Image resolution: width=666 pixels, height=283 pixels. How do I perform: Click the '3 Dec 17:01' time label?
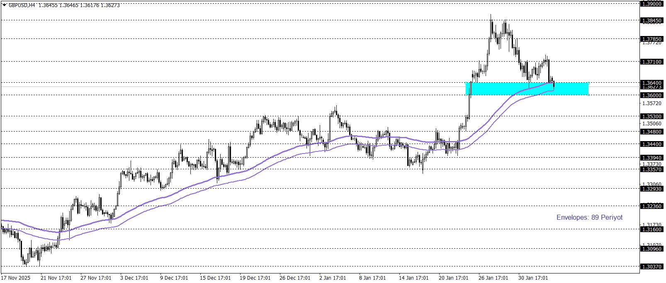[134, 278]
